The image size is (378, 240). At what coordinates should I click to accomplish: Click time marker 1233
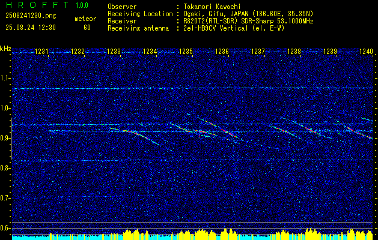point(114,52)
